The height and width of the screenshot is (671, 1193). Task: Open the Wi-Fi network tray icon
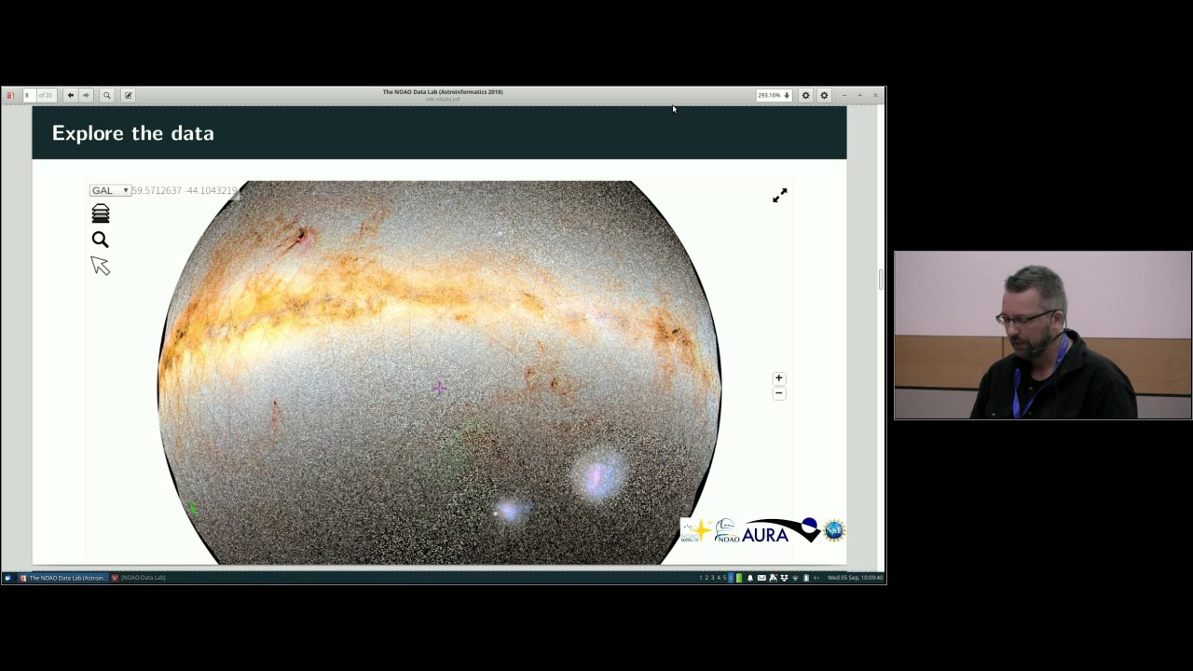point(795,578)
